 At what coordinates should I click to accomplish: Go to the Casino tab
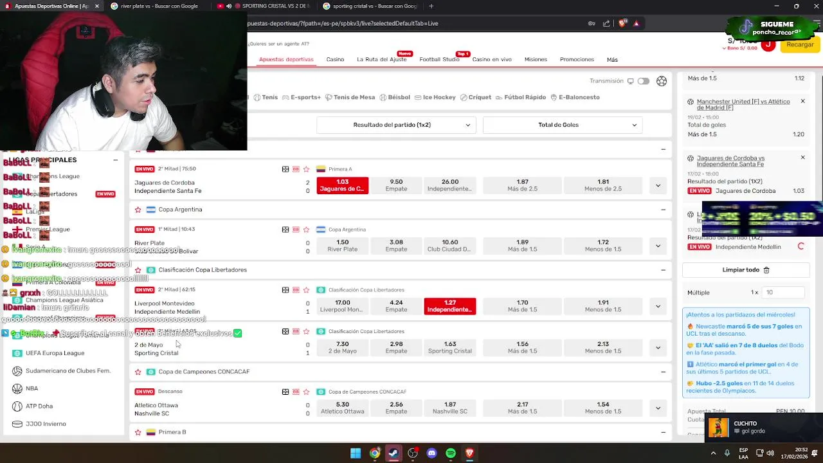tap(335, 59)
